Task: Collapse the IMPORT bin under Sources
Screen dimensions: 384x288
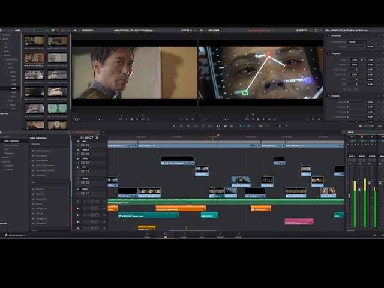Action: click(2, 59)
